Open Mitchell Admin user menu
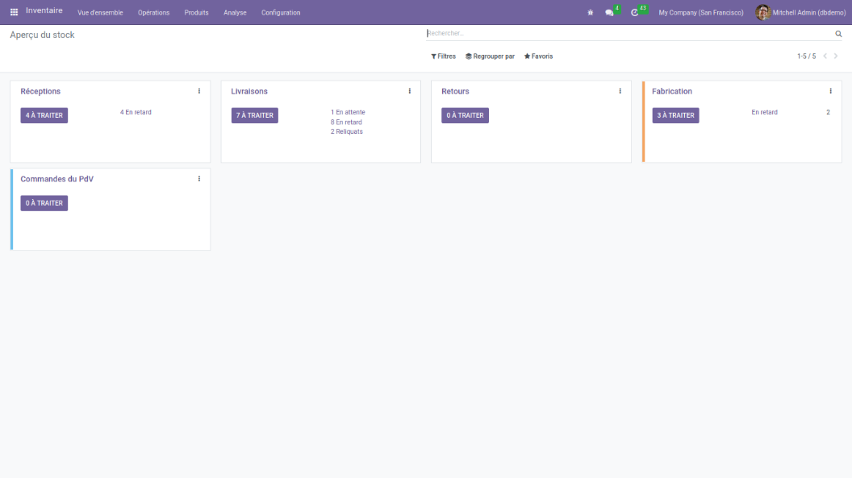The image size is (852, 478). [799, 13]
